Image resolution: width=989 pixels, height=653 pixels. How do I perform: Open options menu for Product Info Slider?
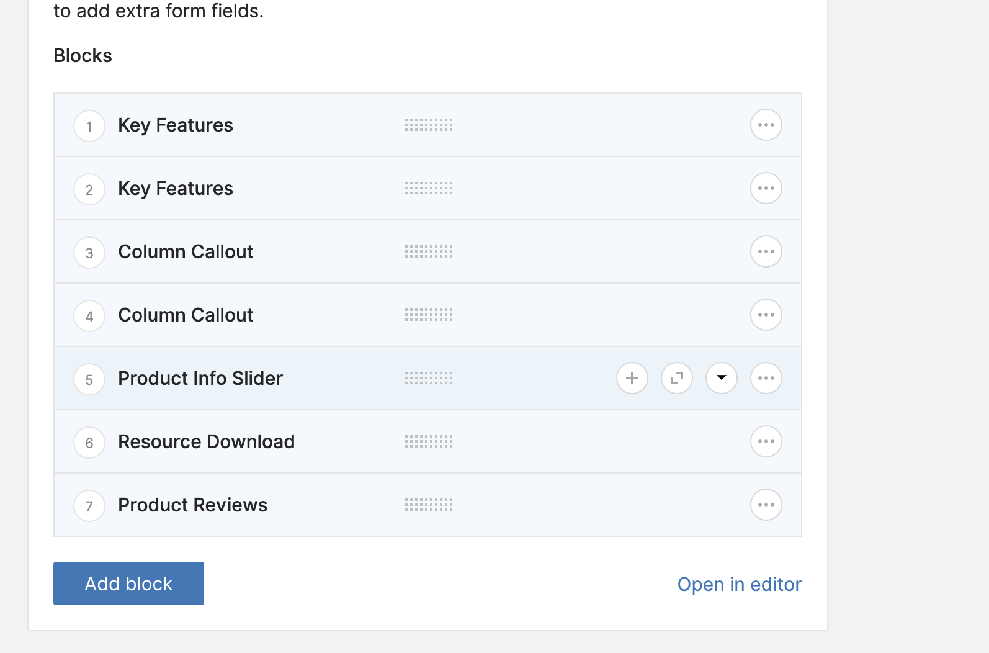[x=766, y=378]
